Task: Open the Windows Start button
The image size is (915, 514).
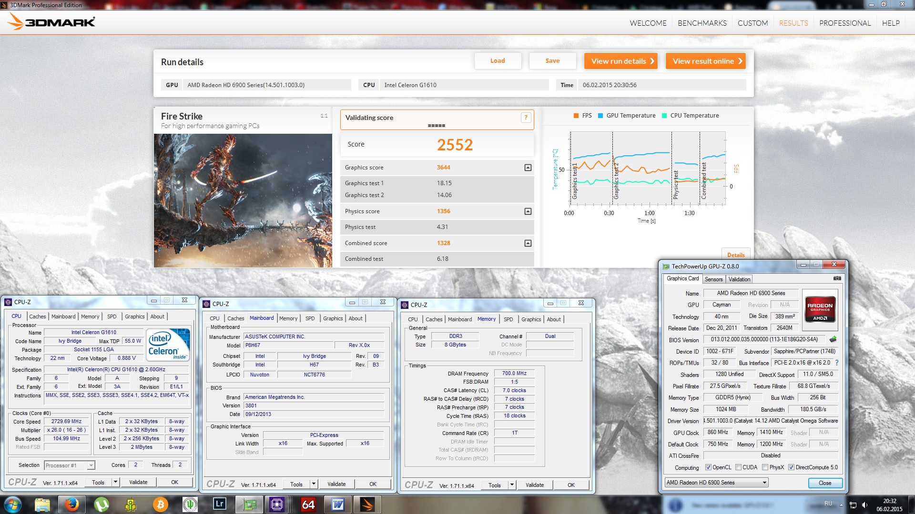Action: pyautogui.click(x=13, y=504)
